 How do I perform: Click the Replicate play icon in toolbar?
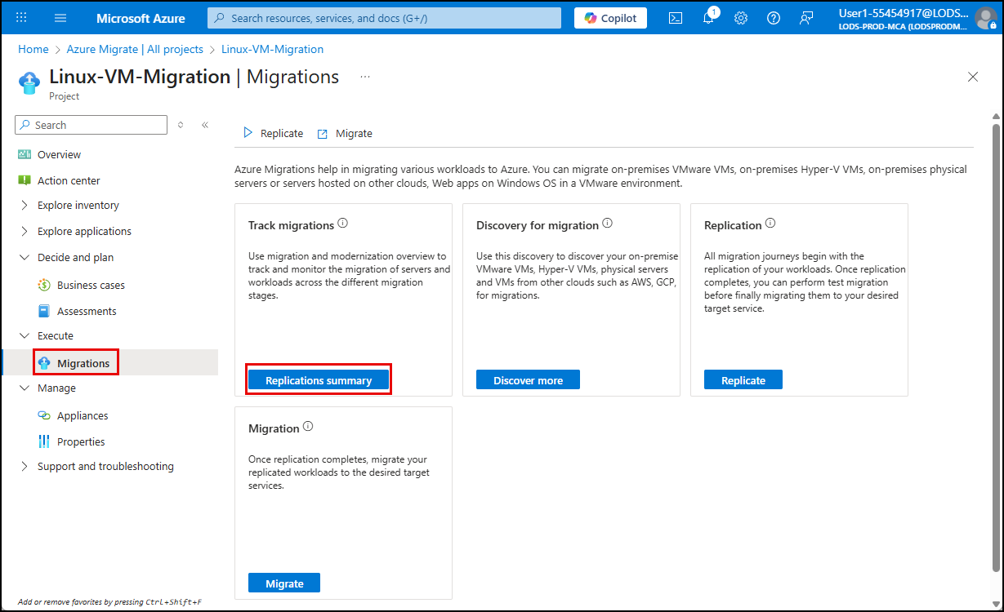point(248,133)
